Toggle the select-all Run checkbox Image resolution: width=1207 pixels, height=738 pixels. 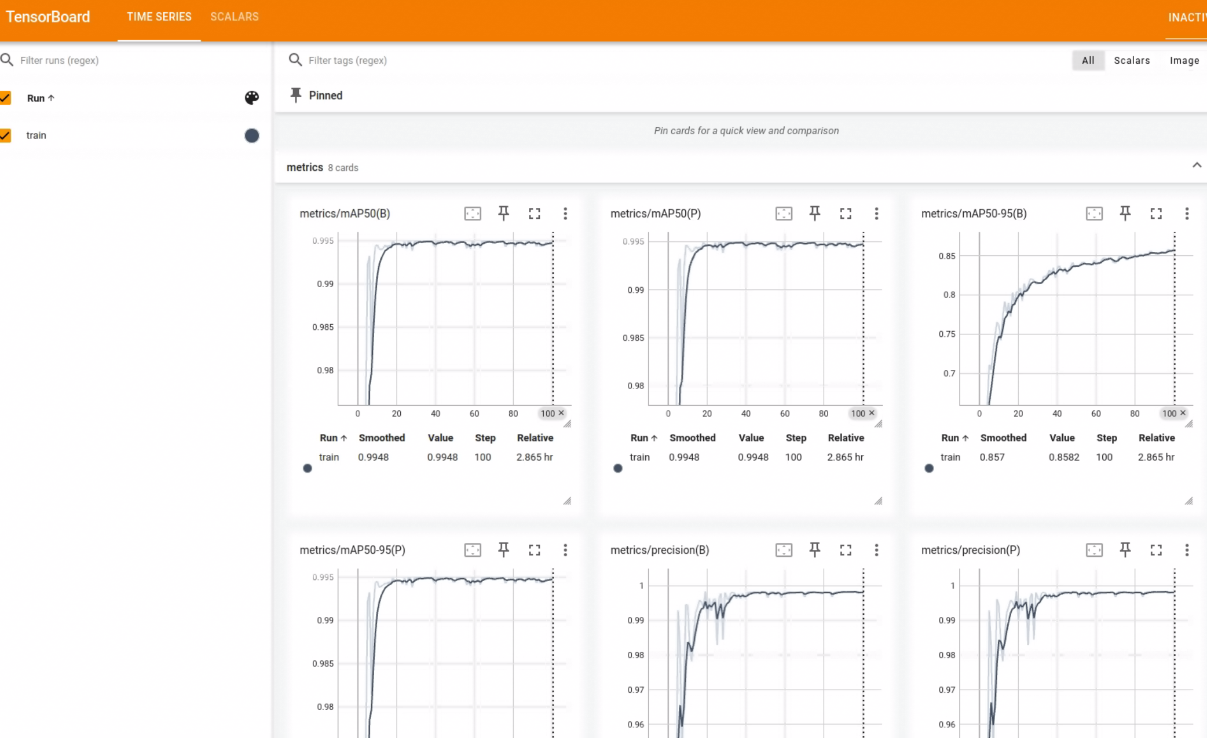(6, 98)
